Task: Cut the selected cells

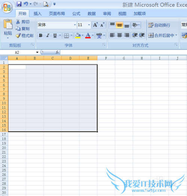Action: tap(23, 22)
